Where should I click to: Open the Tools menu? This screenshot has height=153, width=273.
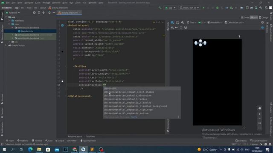point(78,3)
